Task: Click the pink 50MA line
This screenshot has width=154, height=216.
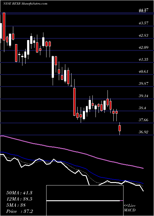Action: tap(71, 151)
